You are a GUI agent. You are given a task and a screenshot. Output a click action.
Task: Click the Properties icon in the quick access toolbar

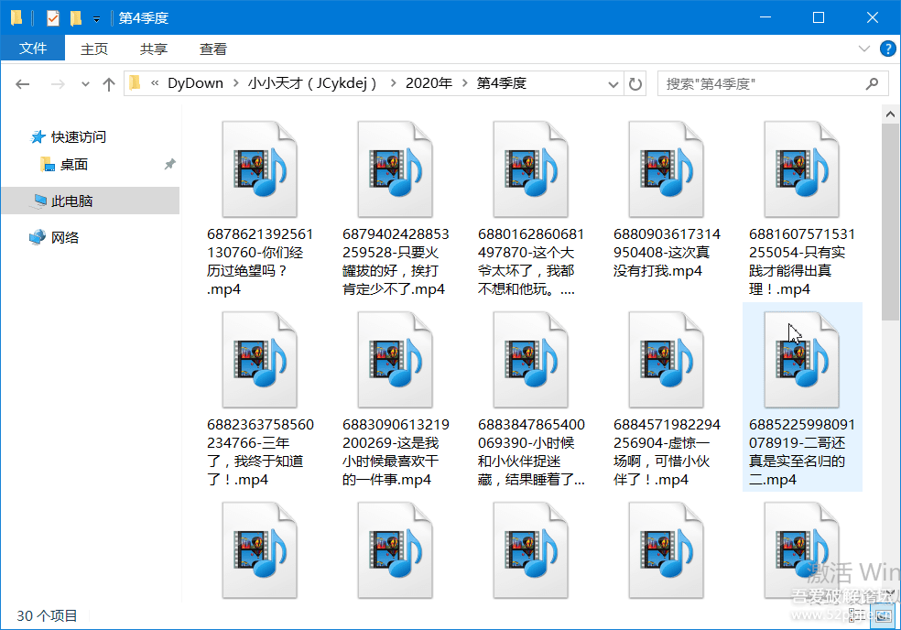[53, 18]
